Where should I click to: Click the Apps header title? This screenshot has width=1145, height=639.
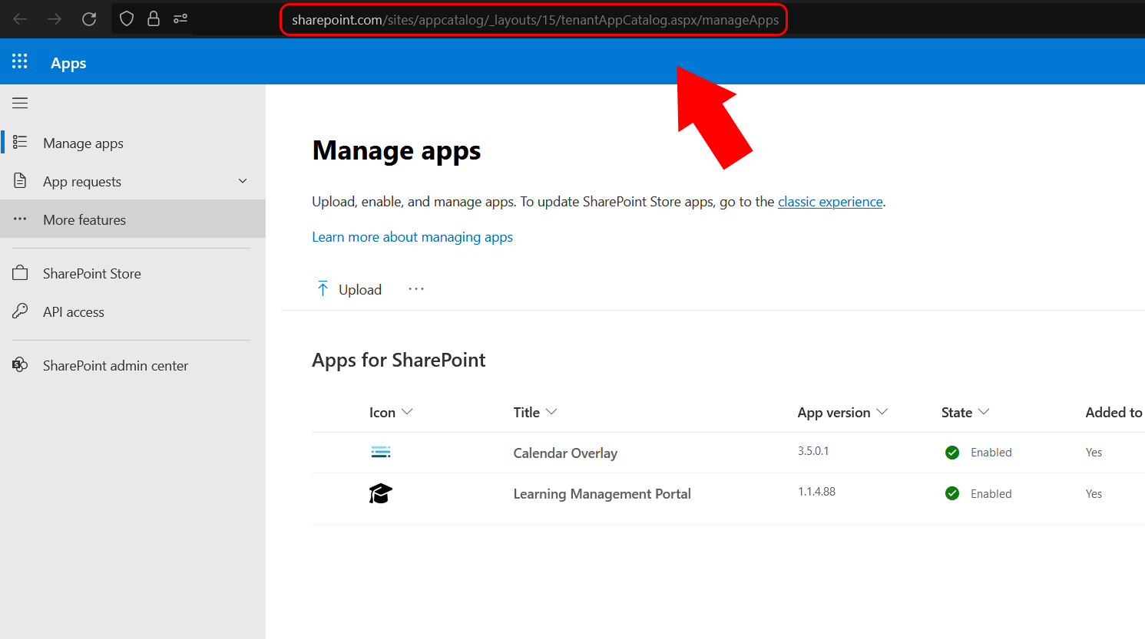(x=68, y=63)
